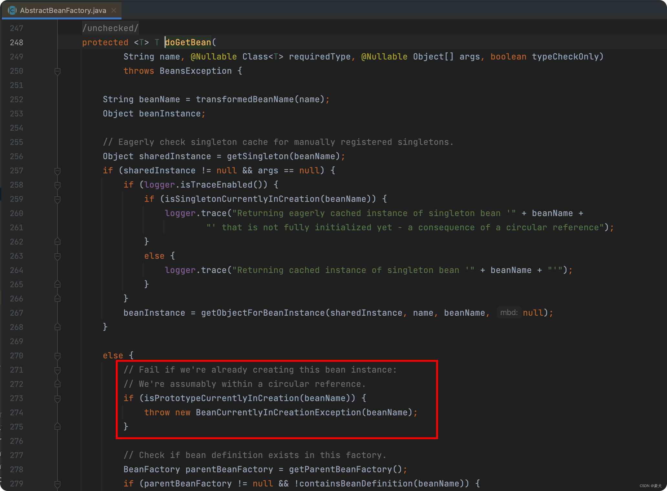Click the Java class icon on the tab

pos(12,10)
